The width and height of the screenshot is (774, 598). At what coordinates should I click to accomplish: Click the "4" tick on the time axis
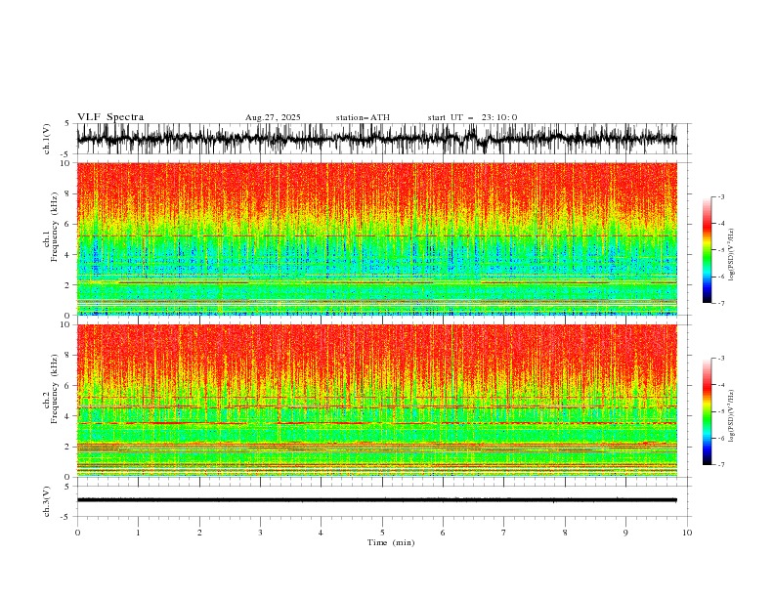click(321, 533)
